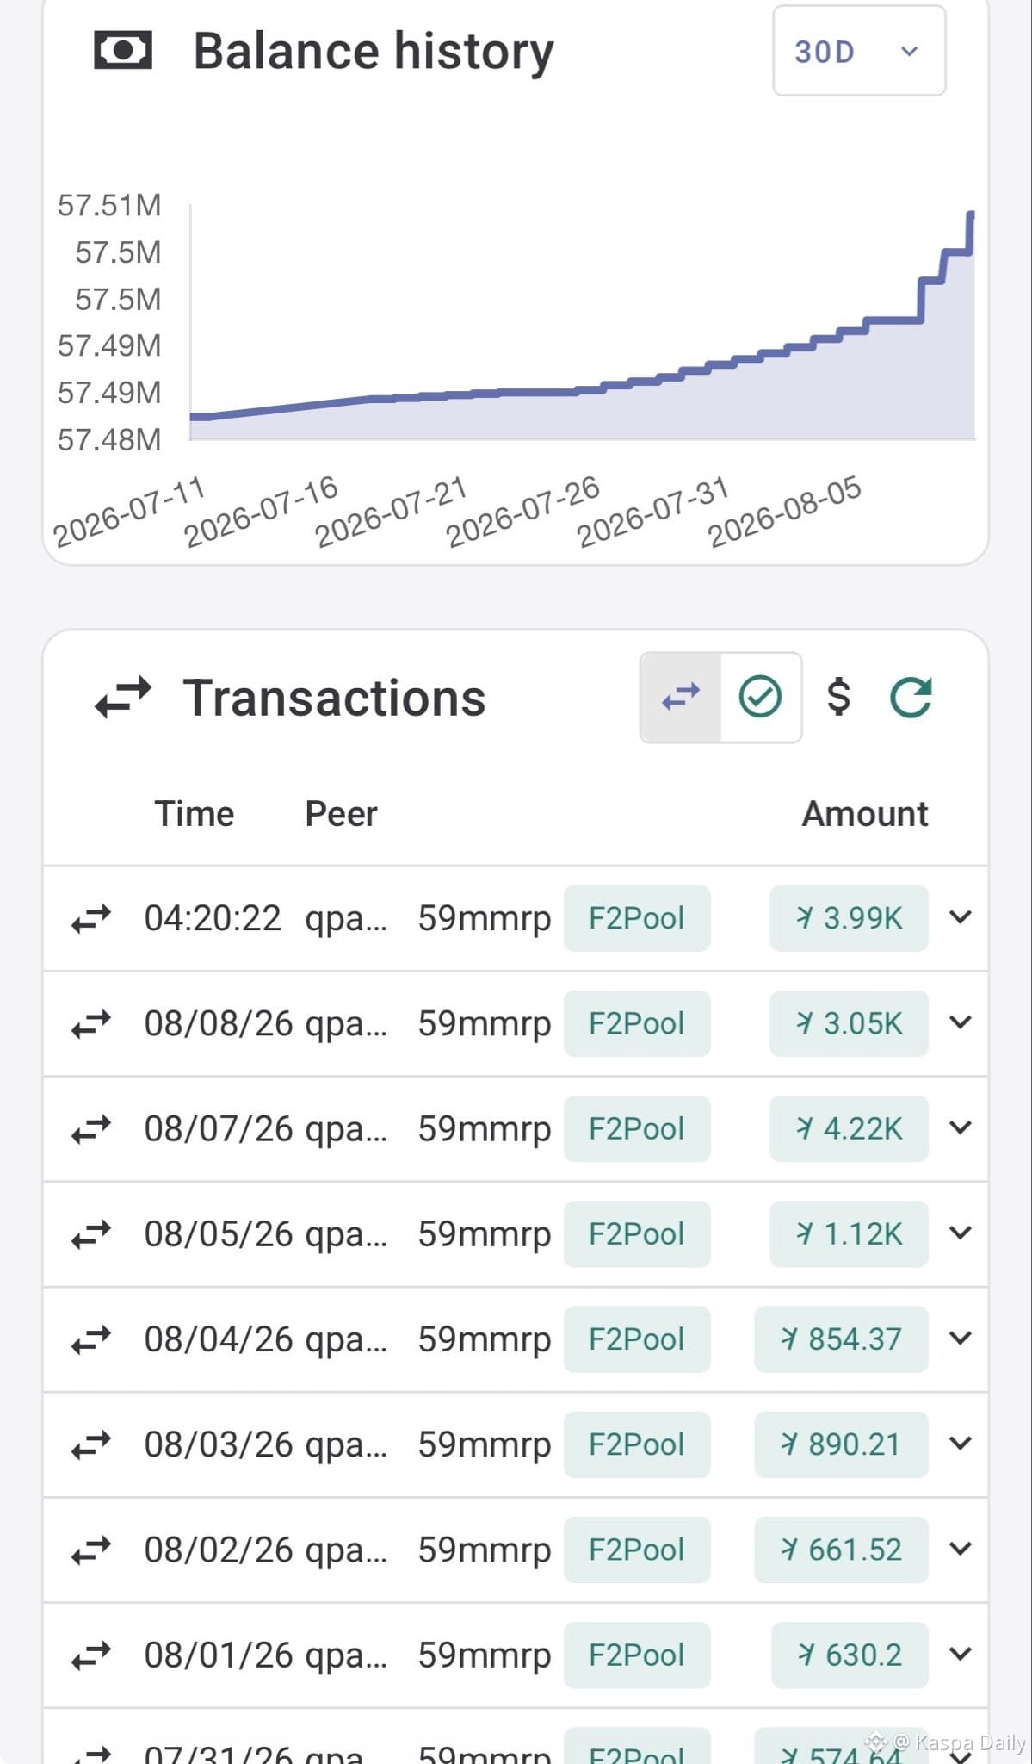Open the 30D time range dropdown
This screenshot has height=1764, width=1032.
859,51
